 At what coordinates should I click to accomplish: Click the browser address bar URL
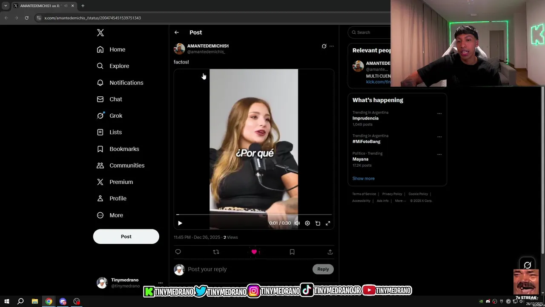[92, 18]
